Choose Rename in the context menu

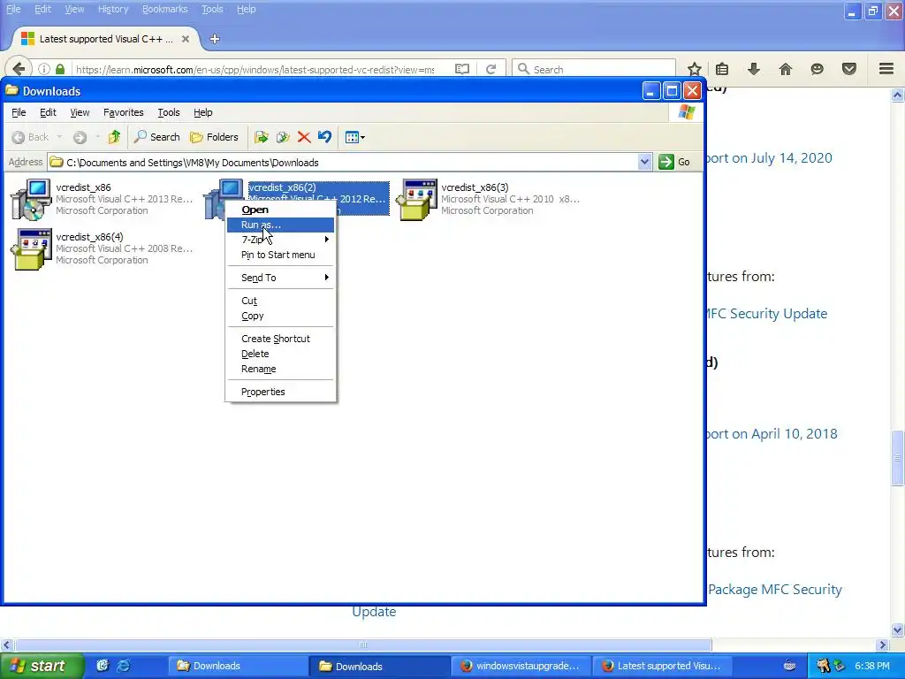(280, 369)
